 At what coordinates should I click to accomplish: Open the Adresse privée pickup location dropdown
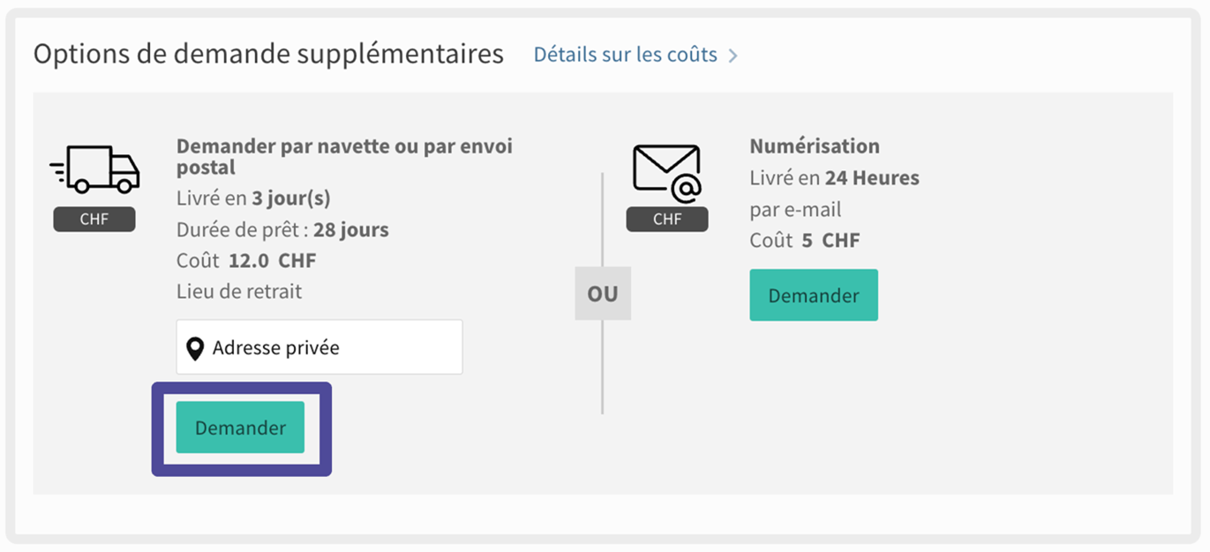coord(319,347)
